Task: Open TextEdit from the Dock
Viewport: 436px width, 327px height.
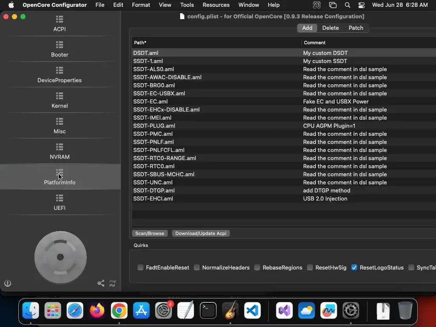Action: pyautogui.click(x=186, y=310)
